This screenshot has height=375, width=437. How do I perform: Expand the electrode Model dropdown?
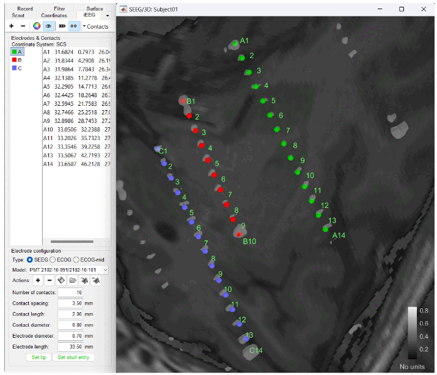coord(106,270)
